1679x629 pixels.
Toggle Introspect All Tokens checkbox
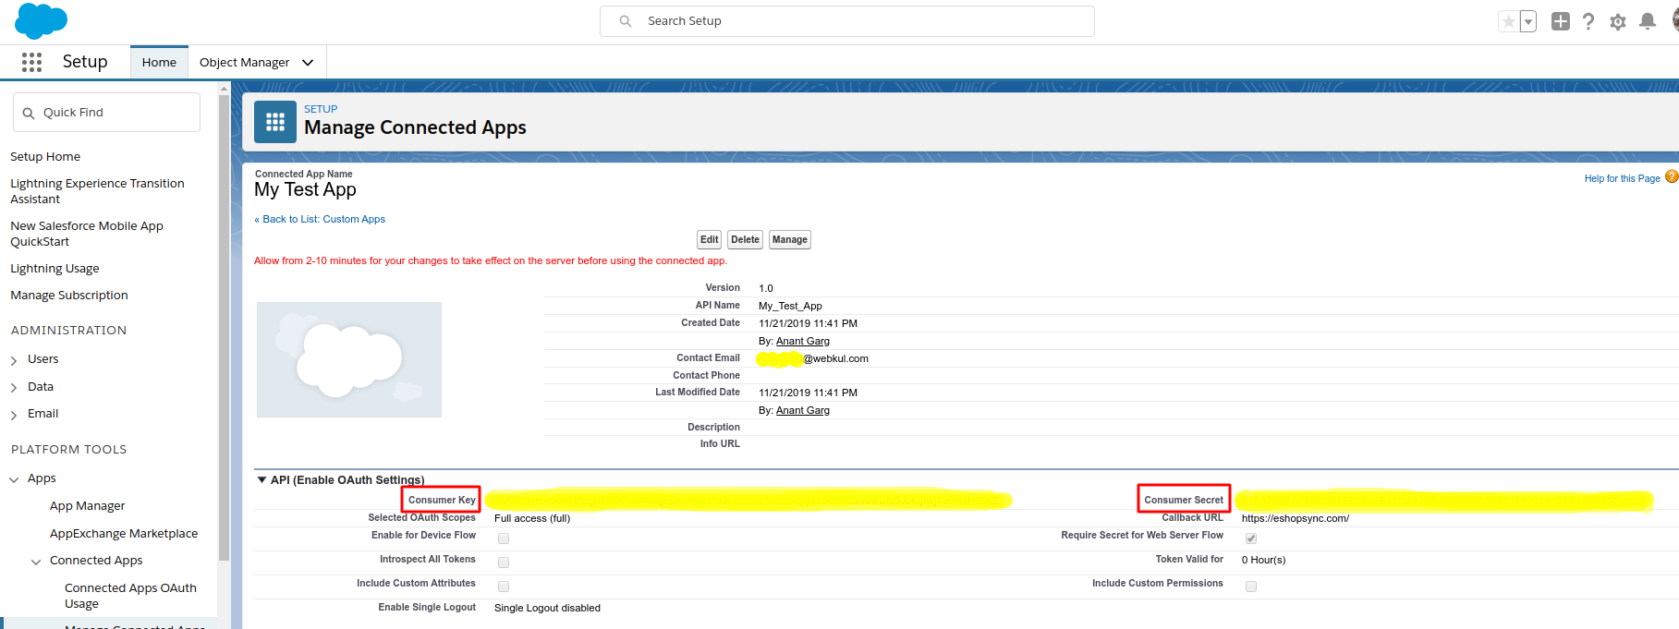pyautogui.click(x=504, y=562)
